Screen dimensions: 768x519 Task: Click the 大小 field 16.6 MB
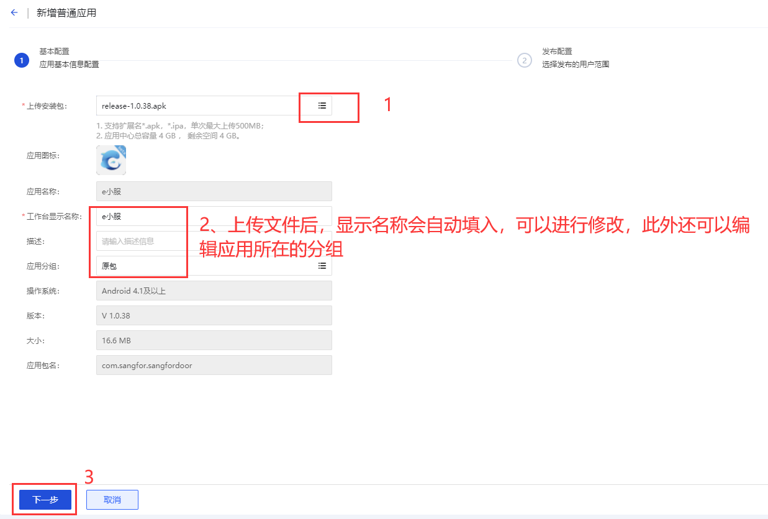click(214, 340)
